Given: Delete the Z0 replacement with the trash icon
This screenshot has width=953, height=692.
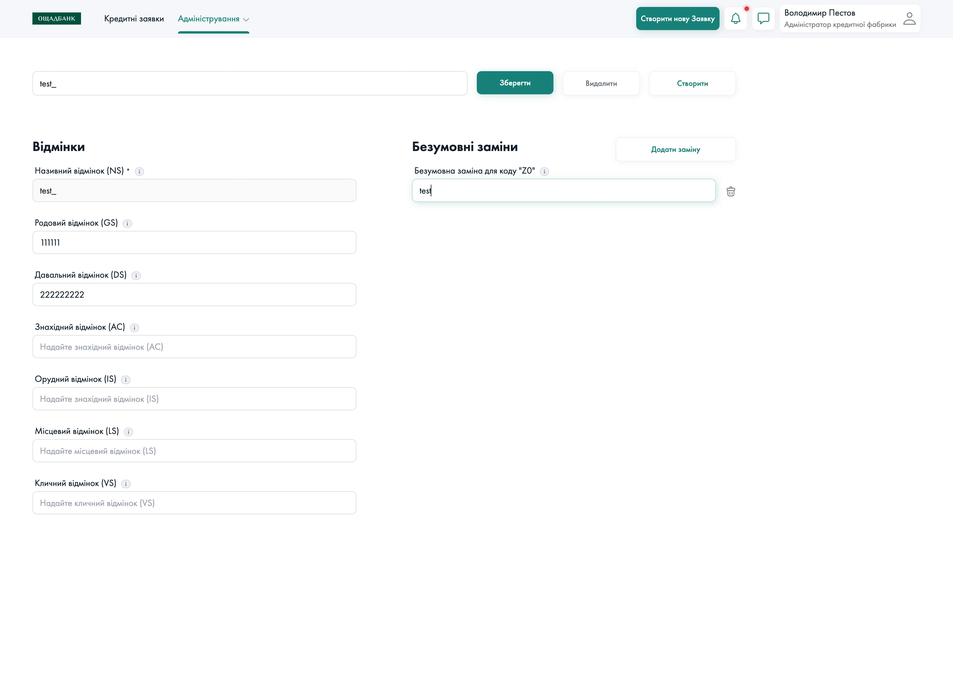Looking at the screenshot, I should [x=731, y=192].
